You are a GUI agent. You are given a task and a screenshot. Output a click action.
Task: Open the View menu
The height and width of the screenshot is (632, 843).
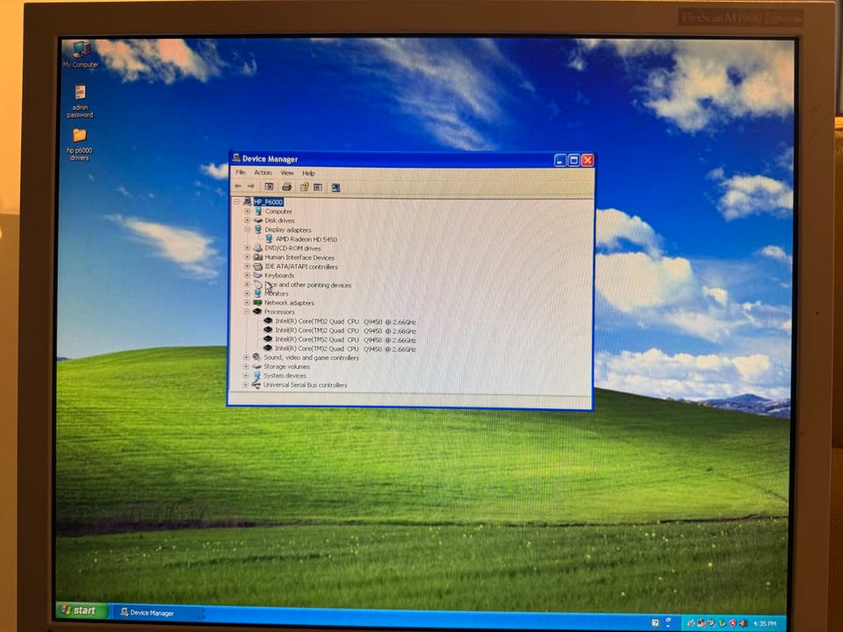pyautogui.click(x=287, y=173)
